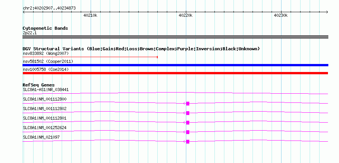Click the Cytogenetic Bands track title
The width and height of the screenshot is (339, 163).
45,28
